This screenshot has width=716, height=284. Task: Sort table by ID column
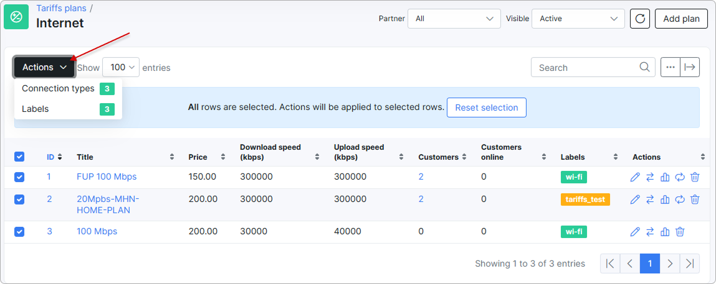click(54, 157)
